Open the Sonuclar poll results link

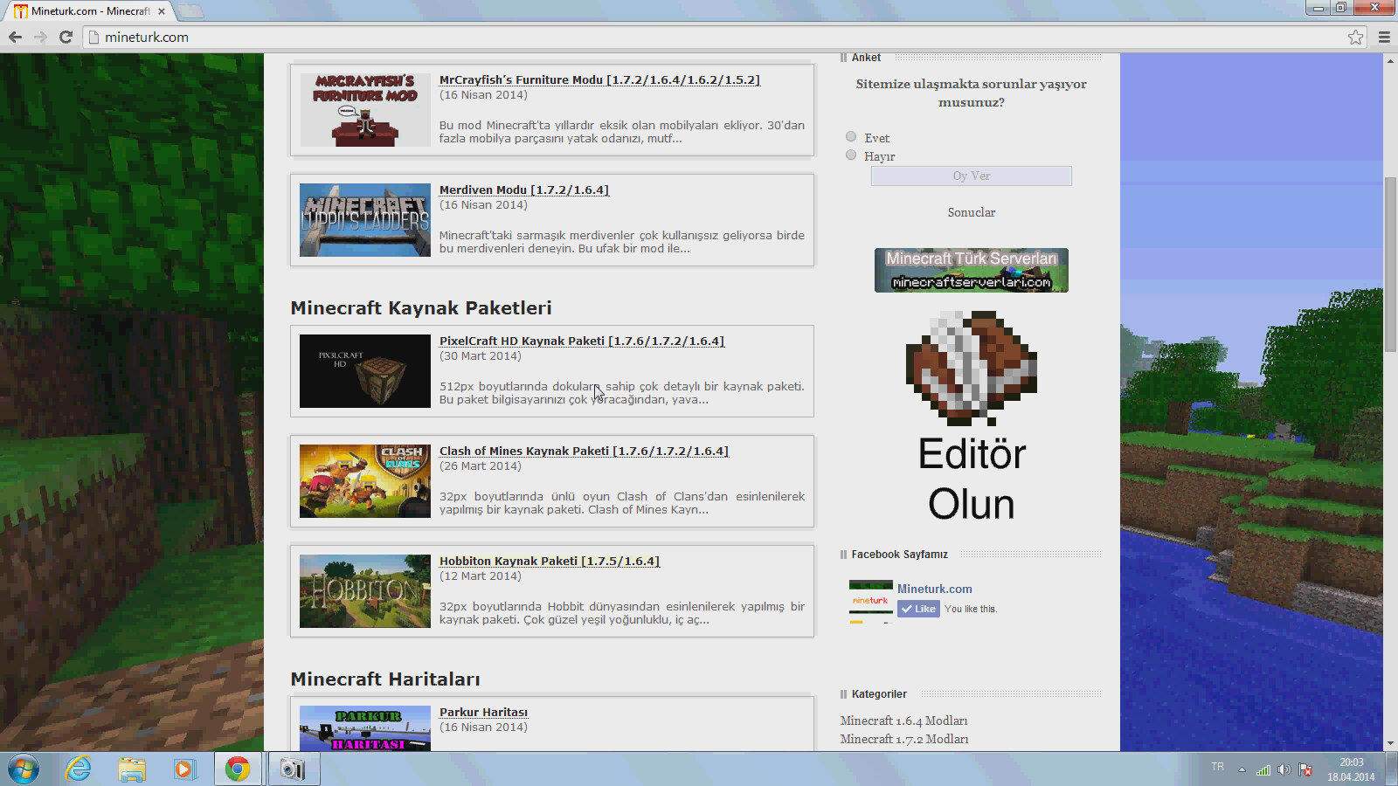tap(971, 212)
